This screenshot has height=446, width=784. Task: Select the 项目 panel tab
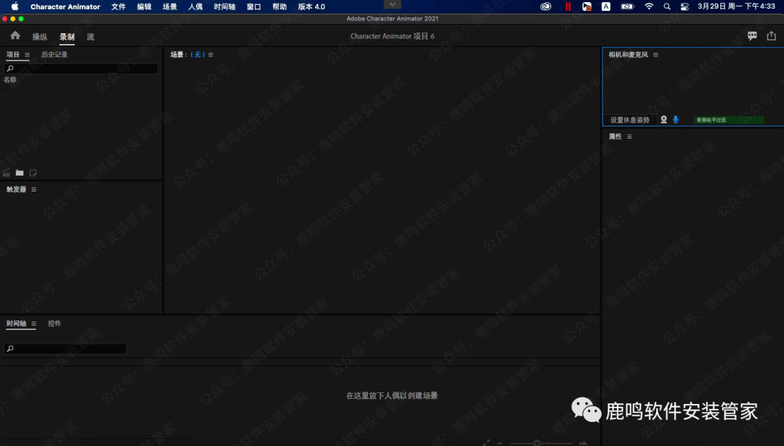[13, 54]
